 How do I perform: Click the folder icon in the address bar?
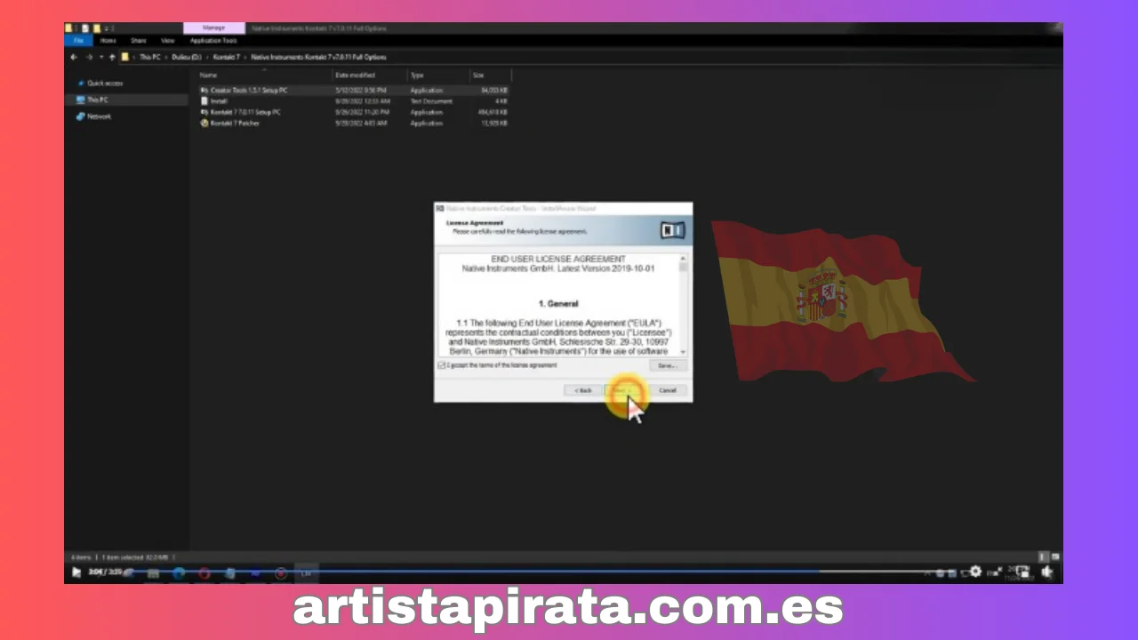pos(125,57)
